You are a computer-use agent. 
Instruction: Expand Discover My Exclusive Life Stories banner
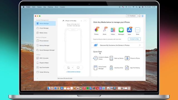[117, 45]
